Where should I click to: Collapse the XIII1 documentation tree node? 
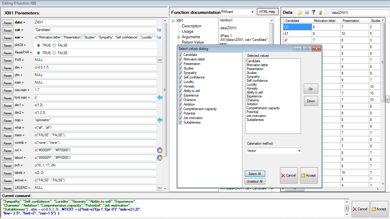point(173,21)
